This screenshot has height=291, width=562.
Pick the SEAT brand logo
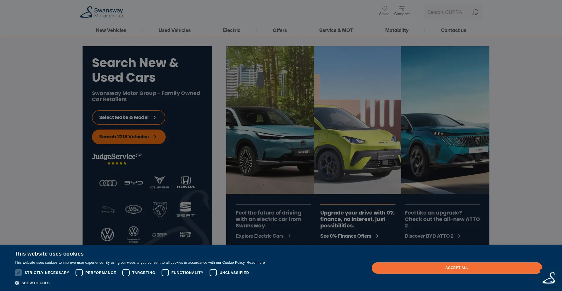[x=185, y=209]
